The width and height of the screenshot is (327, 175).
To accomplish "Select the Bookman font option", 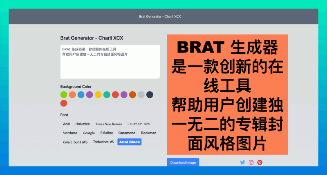I will 148,133.
